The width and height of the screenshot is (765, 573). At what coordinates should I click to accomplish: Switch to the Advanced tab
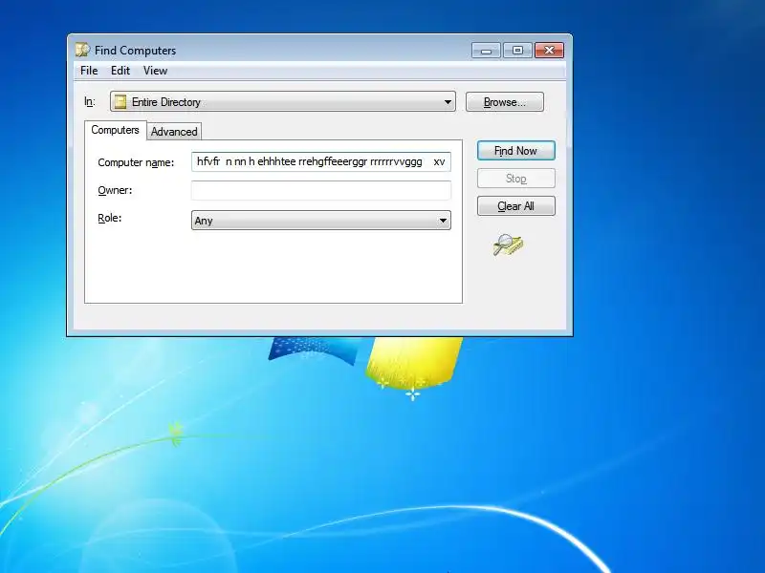[x=174, y=132]
